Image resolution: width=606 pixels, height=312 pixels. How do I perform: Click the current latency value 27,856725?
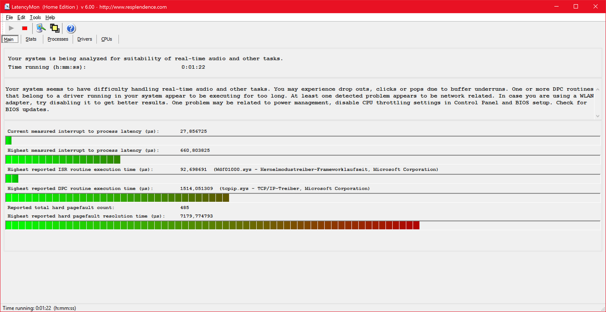[x=193, y=131]
